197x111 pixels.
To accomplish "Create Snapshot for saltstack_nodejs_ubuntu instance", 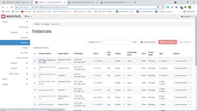I will 181,68.
